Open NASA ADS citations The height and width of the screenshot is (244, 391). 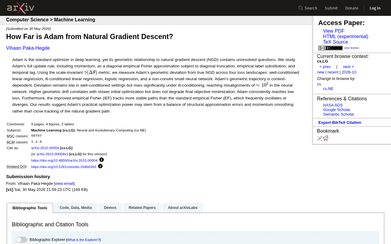coord(333,105)
